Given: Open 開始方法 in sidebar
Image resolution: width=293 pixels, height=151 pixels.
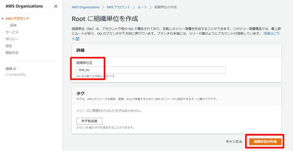Looking at the screenshot, I should pos(12,53).
